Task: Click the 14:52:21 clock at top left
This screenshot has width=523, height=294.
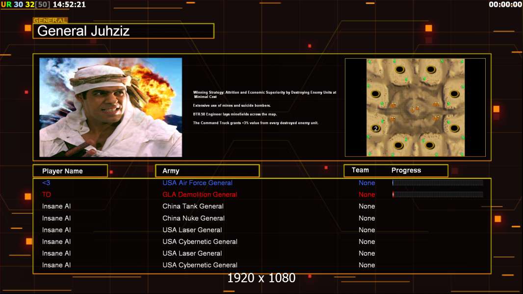Action: coord(69,5)
